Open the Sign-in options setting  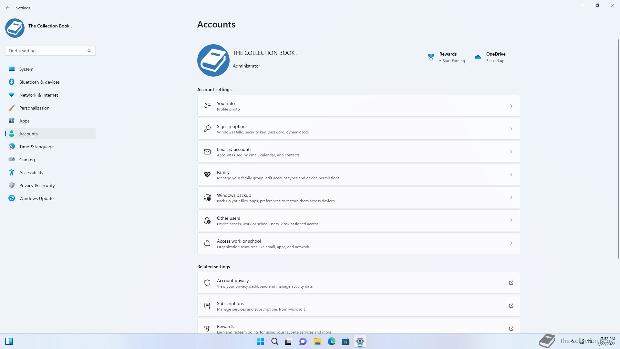(358, 129)
